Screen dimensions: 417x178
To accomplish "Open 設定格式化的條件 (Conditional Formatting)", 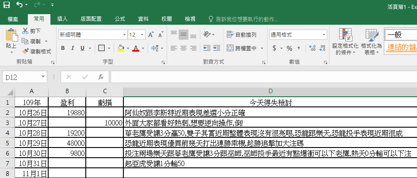I will tap(345, 42).
